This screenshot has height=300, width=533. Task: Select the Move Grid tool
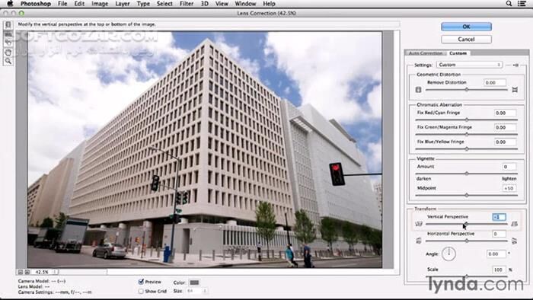[8, 43]
